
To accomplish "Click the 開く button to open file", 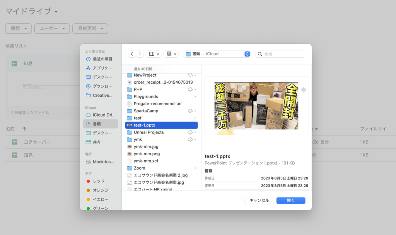I will 291,201.
